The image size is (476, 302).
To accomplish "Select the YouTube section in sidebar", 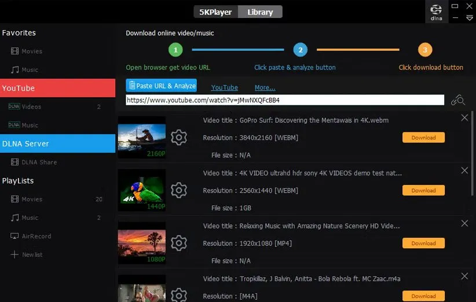I will tap(57, 88).
